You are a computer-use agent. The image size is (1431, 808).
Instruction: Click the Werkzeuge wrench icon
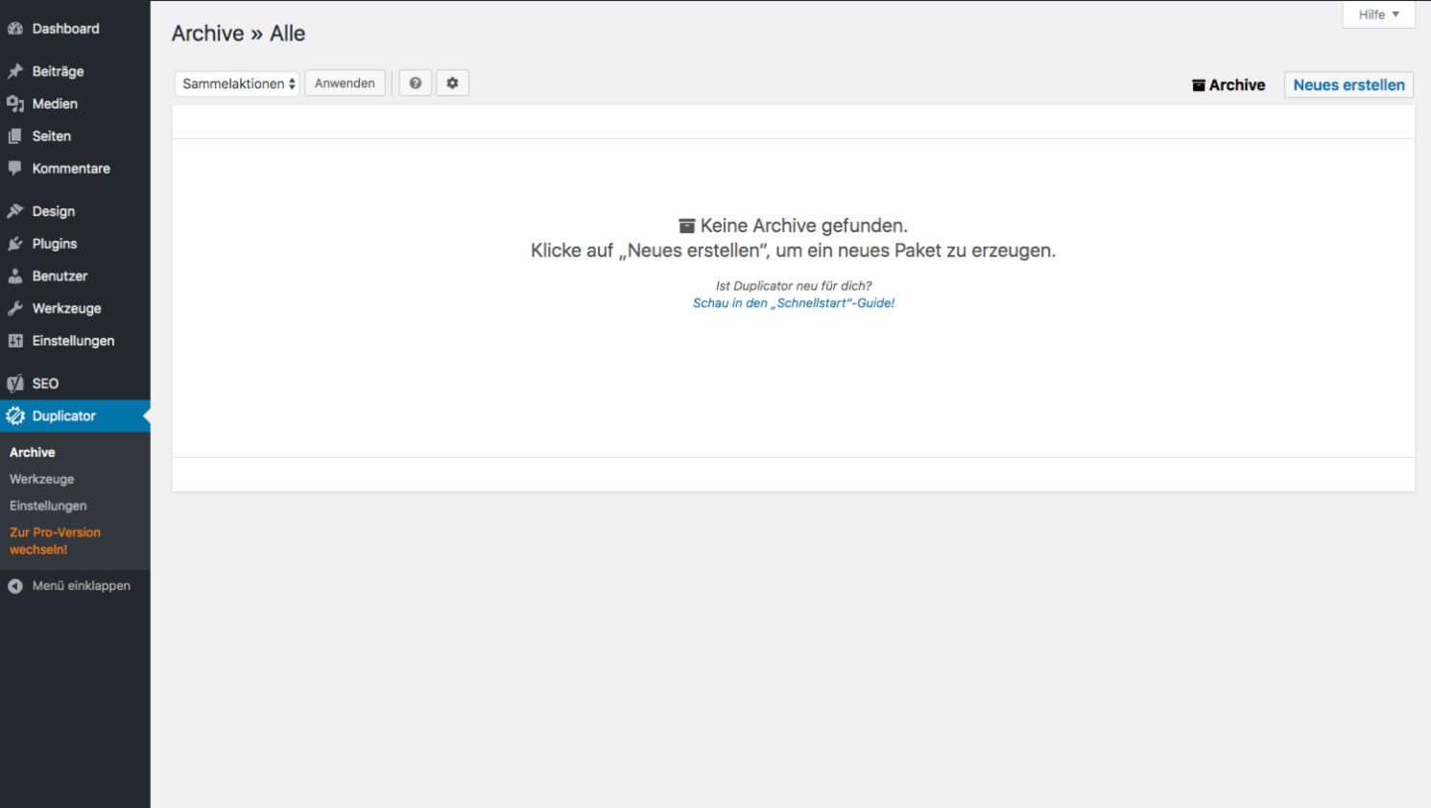point(15,308)
